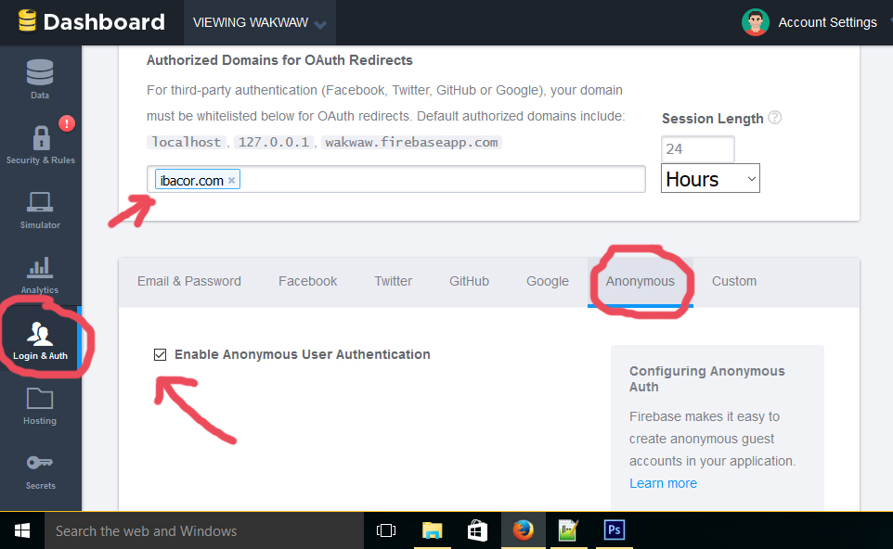Image resolution: width=893 pixels, height=549 pixels.
Task: Toggle Enable Anonymous User Authentication checkbox
Action: [x=160, y=355]
